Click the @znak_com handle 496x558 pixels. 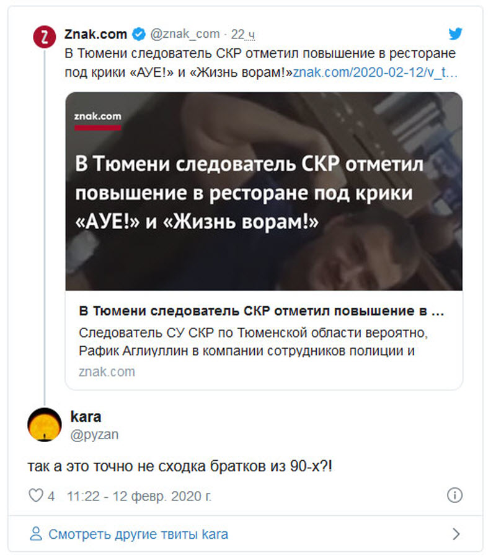coord(185,34)
